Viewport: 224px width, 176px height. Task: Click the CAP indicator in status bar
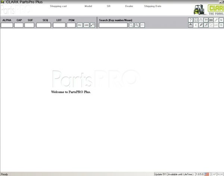coord(214,174)
